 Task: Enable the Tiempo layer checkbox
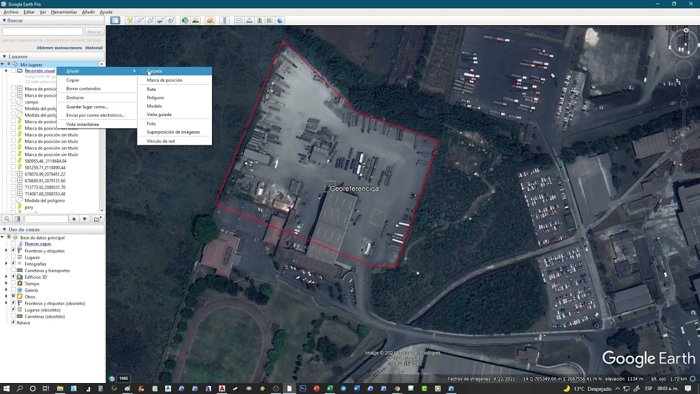[x=13, y=283]
